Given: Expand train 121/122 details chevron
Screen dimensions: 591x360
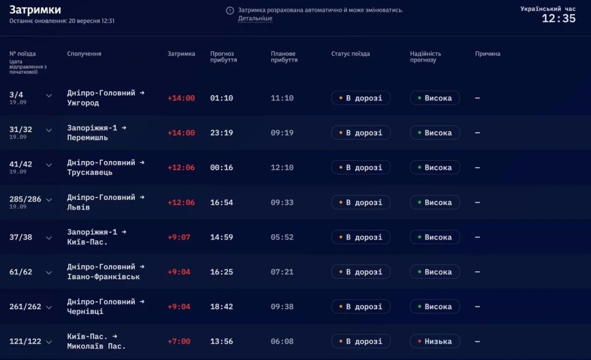Looking at the screenshot, I should (x=49, y=342).
